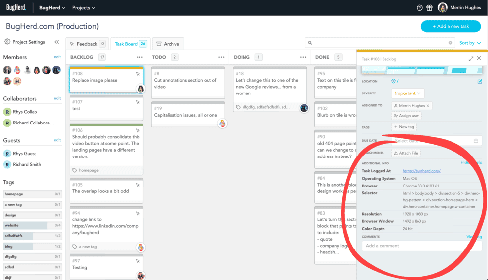Image resolution: width=488 pixels, height=280 pixels.
Task: Switch to the Feedback tab
Action: click(x=87, y=44)
